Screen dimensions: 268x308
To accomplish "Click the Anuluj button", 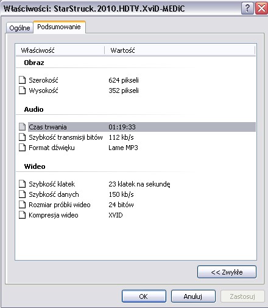I will (193, 296).
